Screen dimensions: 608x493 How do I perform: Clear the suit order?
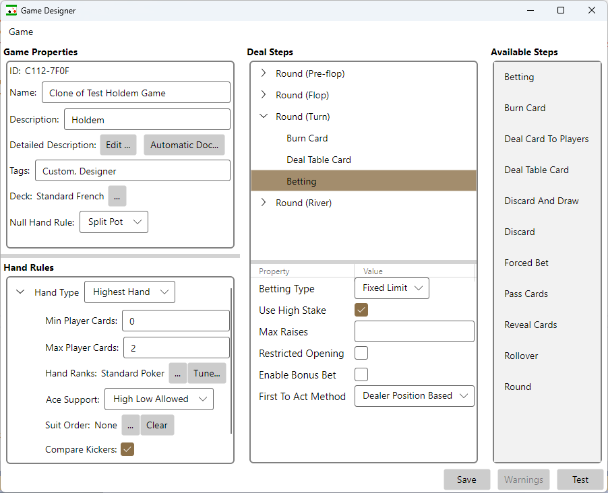tap(157, 425)
